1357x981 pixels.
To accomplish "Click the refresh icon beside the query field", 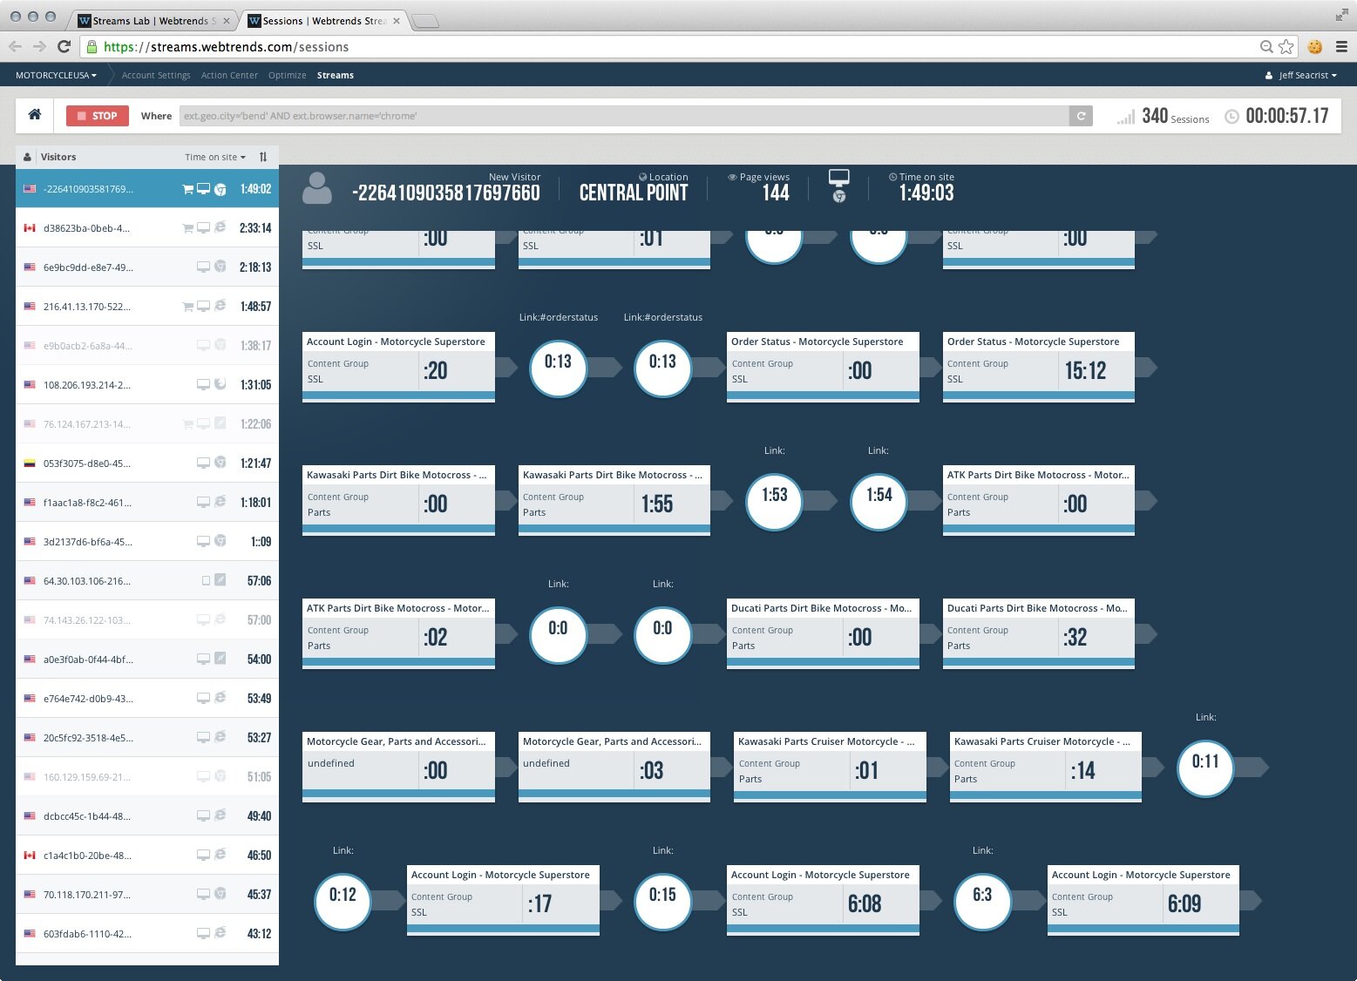I will point(1081,116).
